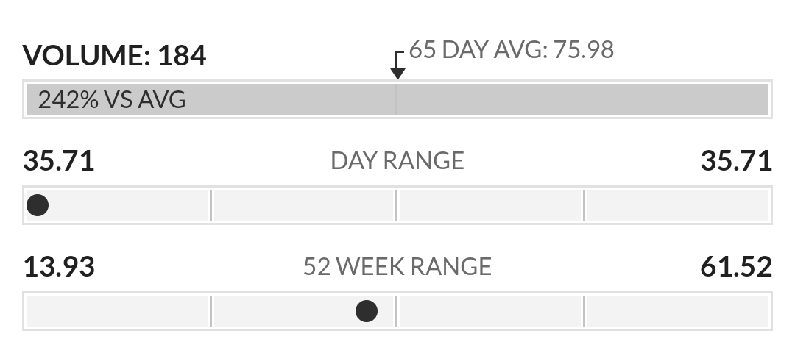Click the day range low value 35.71
The image size is (795, 353).
59,160
